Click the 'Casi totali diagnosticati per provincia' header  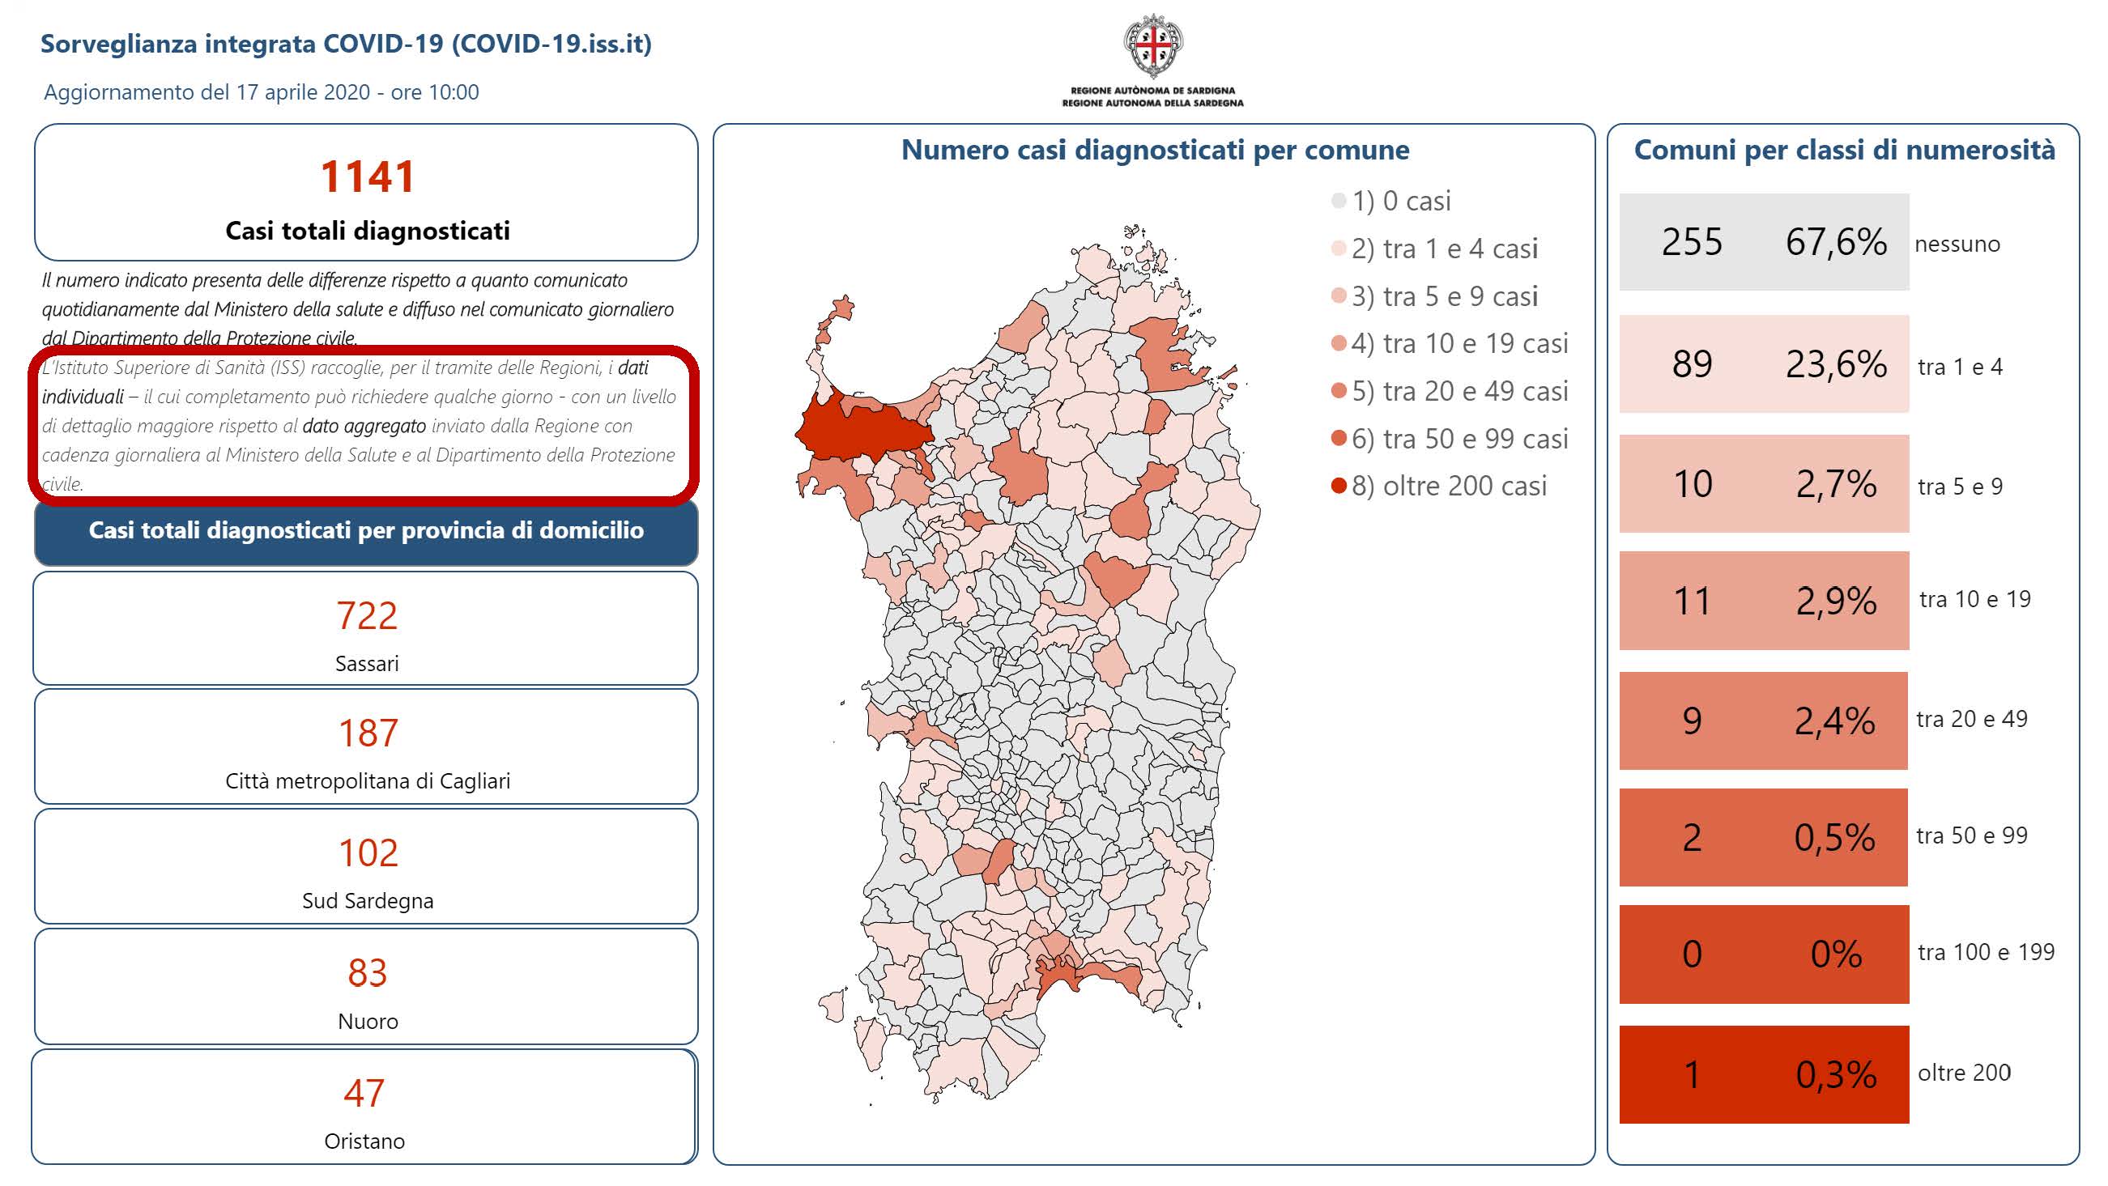coord(366,531)
